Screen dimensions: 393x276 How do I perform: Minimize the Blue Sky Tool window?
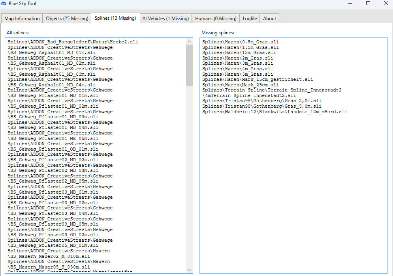tap(350, 4)
